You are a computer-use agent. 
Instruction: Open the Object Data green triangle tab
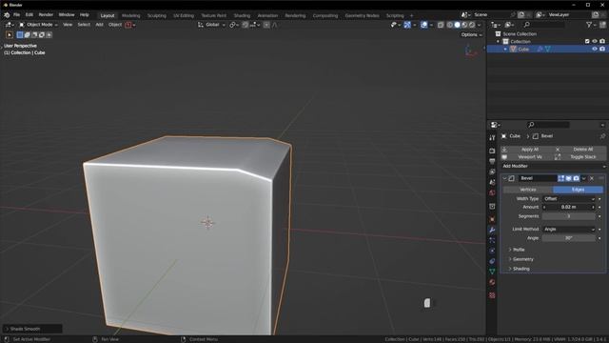pyautogui.click(x=492, y=272)
